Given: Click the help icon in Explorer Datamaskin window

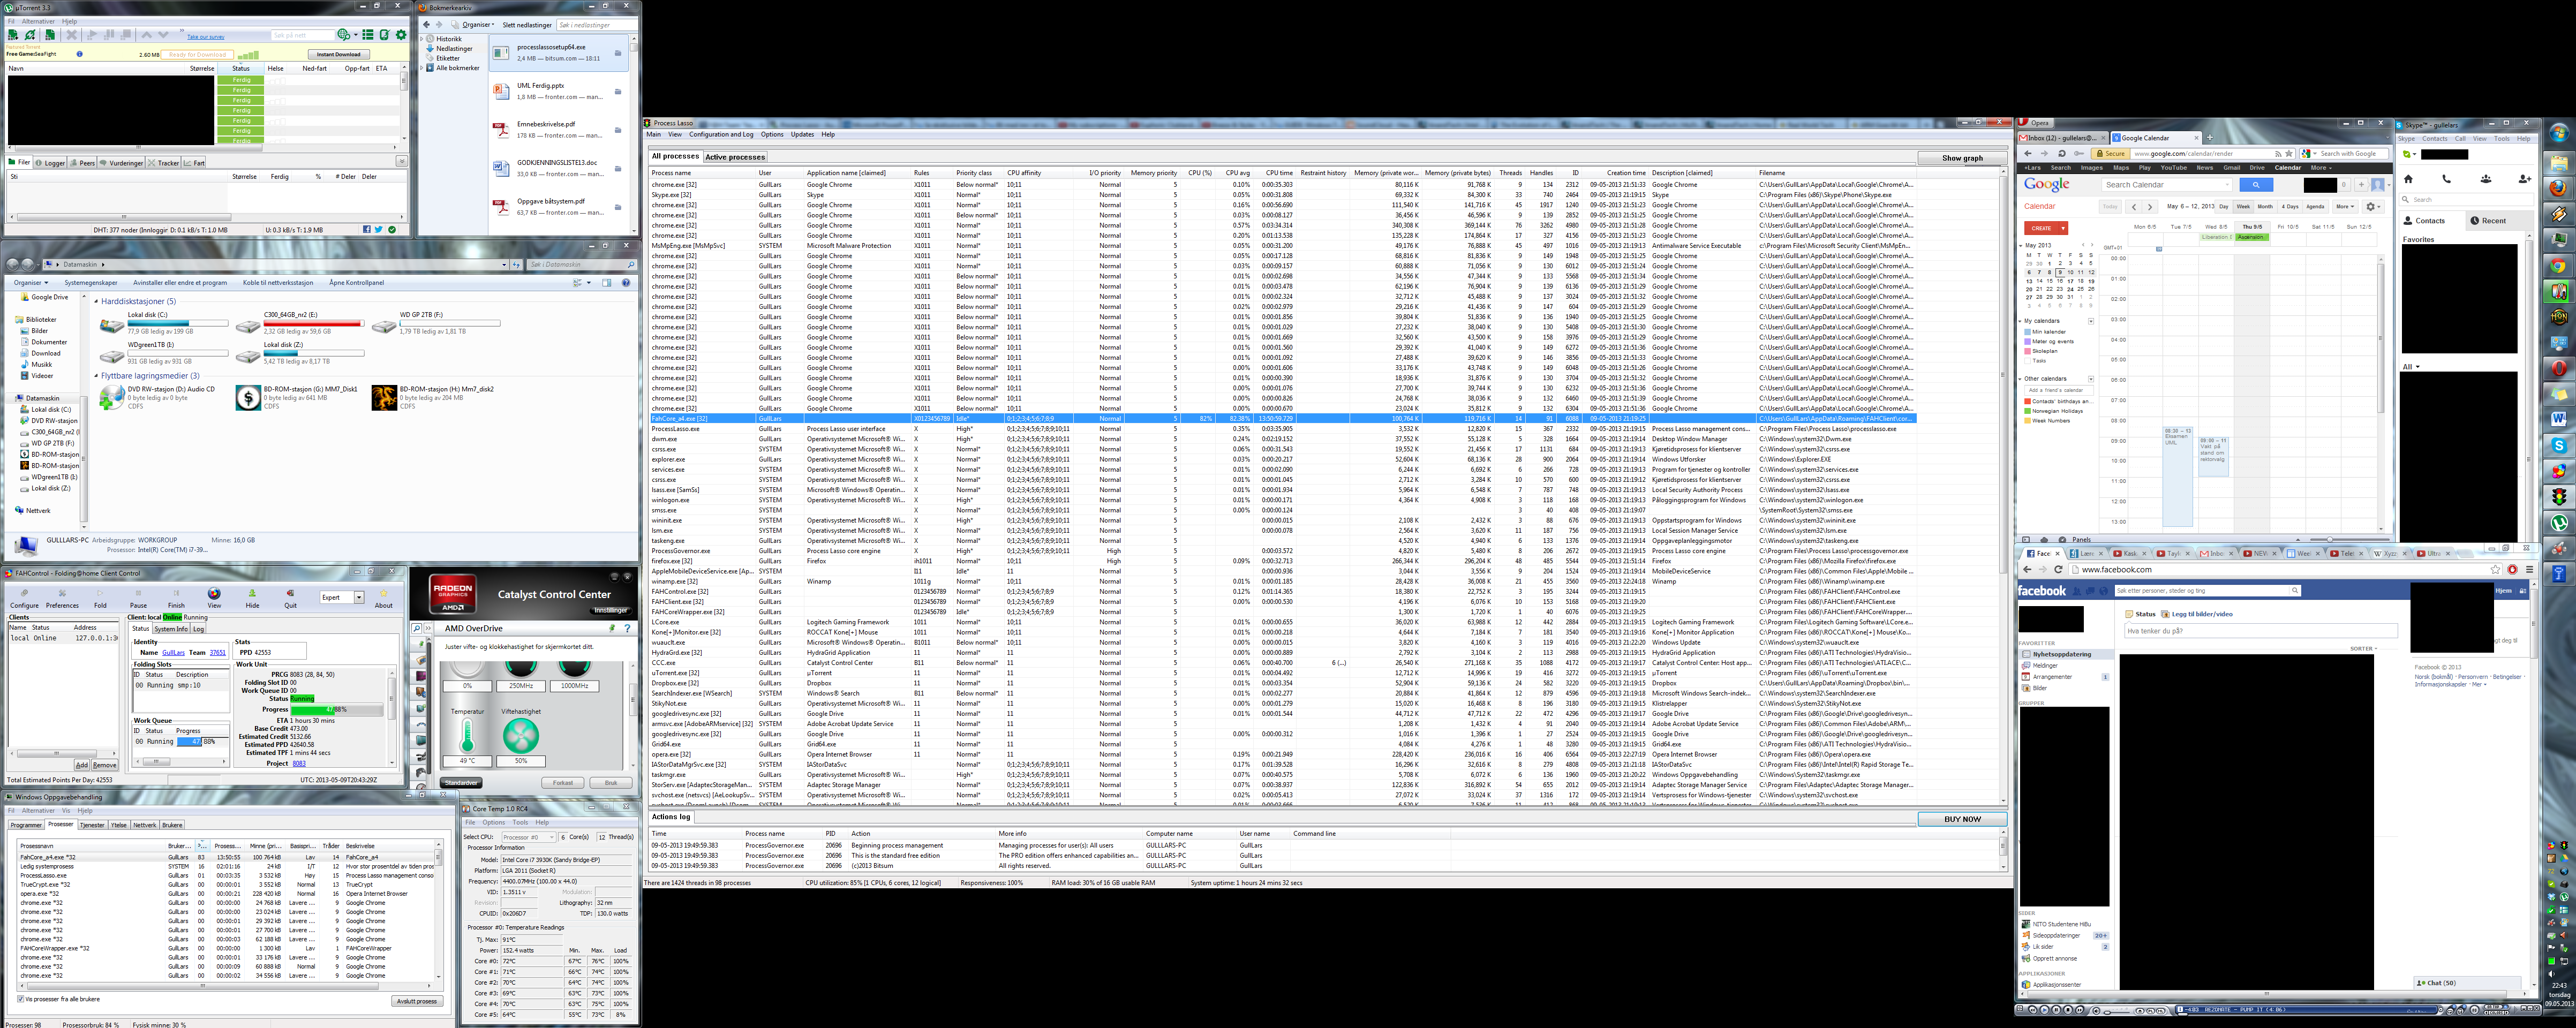Looking at the screenshot, I should click(626, 283).
